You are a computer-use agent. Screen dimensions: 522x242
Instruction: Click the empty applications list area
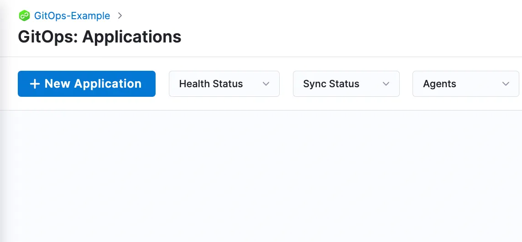[x=261, y=176]
